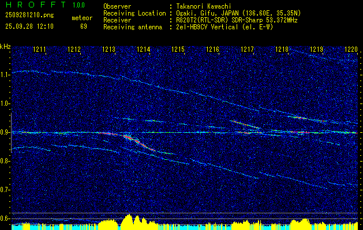Click the 1218 time axis marker

(x=282, y=49)
